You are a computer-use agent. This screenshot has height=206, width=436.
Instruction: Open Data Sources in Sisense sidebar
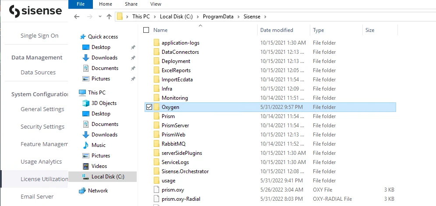pos(38,72)
